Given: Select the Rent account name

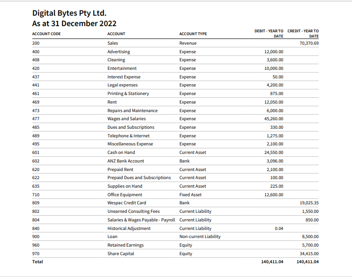Looking at the screenshot, I should click(112, 102).
